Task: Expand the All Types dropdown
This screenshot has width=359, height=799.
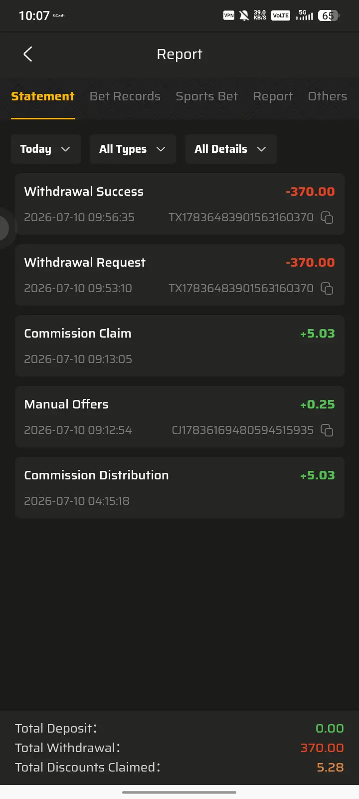Action: pyautogui.click(x=133, y=149)
